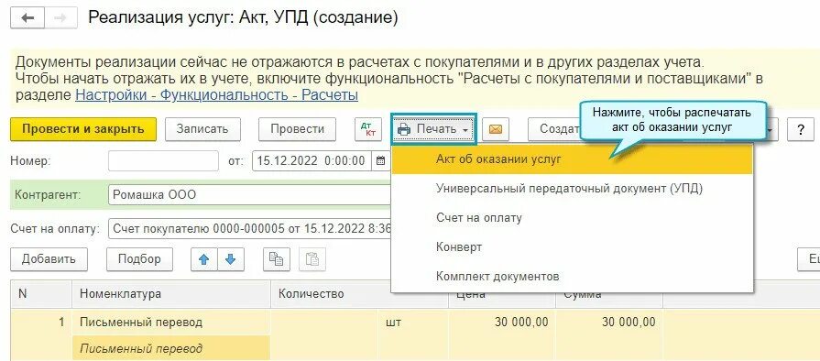Screen dimensions: 820x361
Task: Open the Дт/Кт postings icon
Action: point(368,129)
